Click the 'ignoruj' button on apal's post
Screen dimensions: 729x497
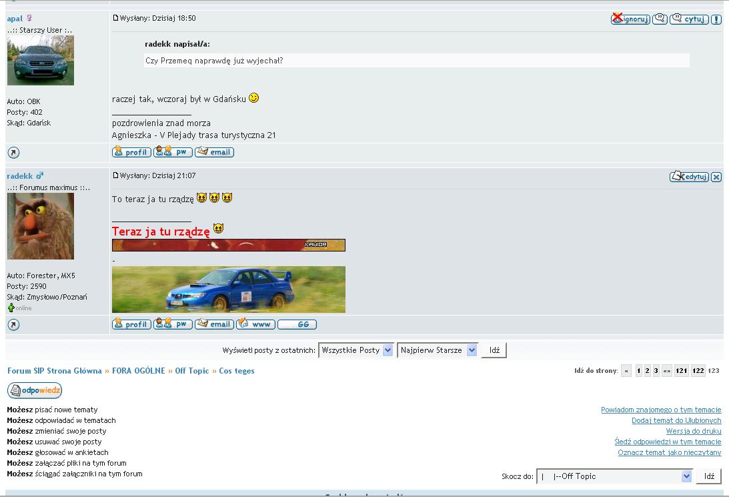pyautogui.click(x=630, y=19)
